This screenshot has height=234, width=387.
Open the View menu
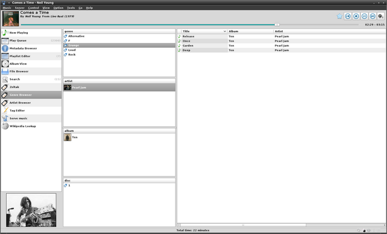(x=46, y=8)
